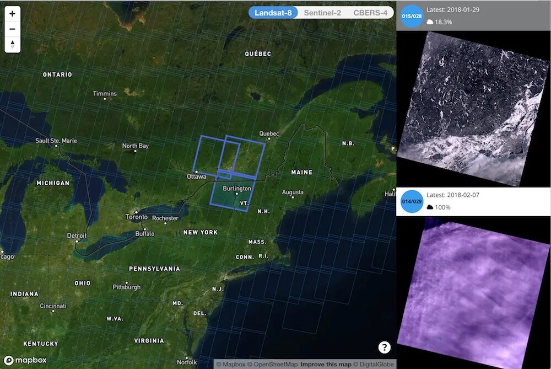The width and height of the screenshot is (551, 369).
Task: Open the help question mark button
Action: click(384, 347)
